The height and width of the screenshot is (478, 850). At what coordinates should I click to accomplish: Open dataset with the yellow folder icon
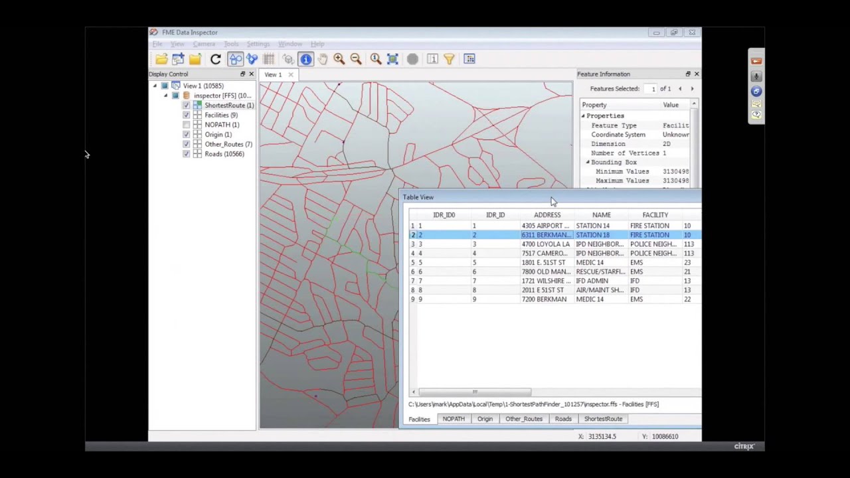(161, 59)
